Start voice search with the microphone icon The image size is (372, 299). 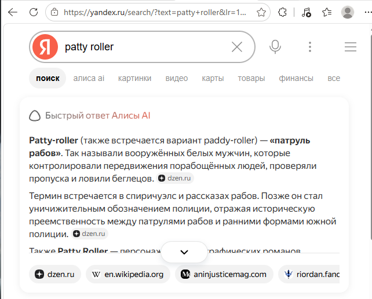click(275, 47)
